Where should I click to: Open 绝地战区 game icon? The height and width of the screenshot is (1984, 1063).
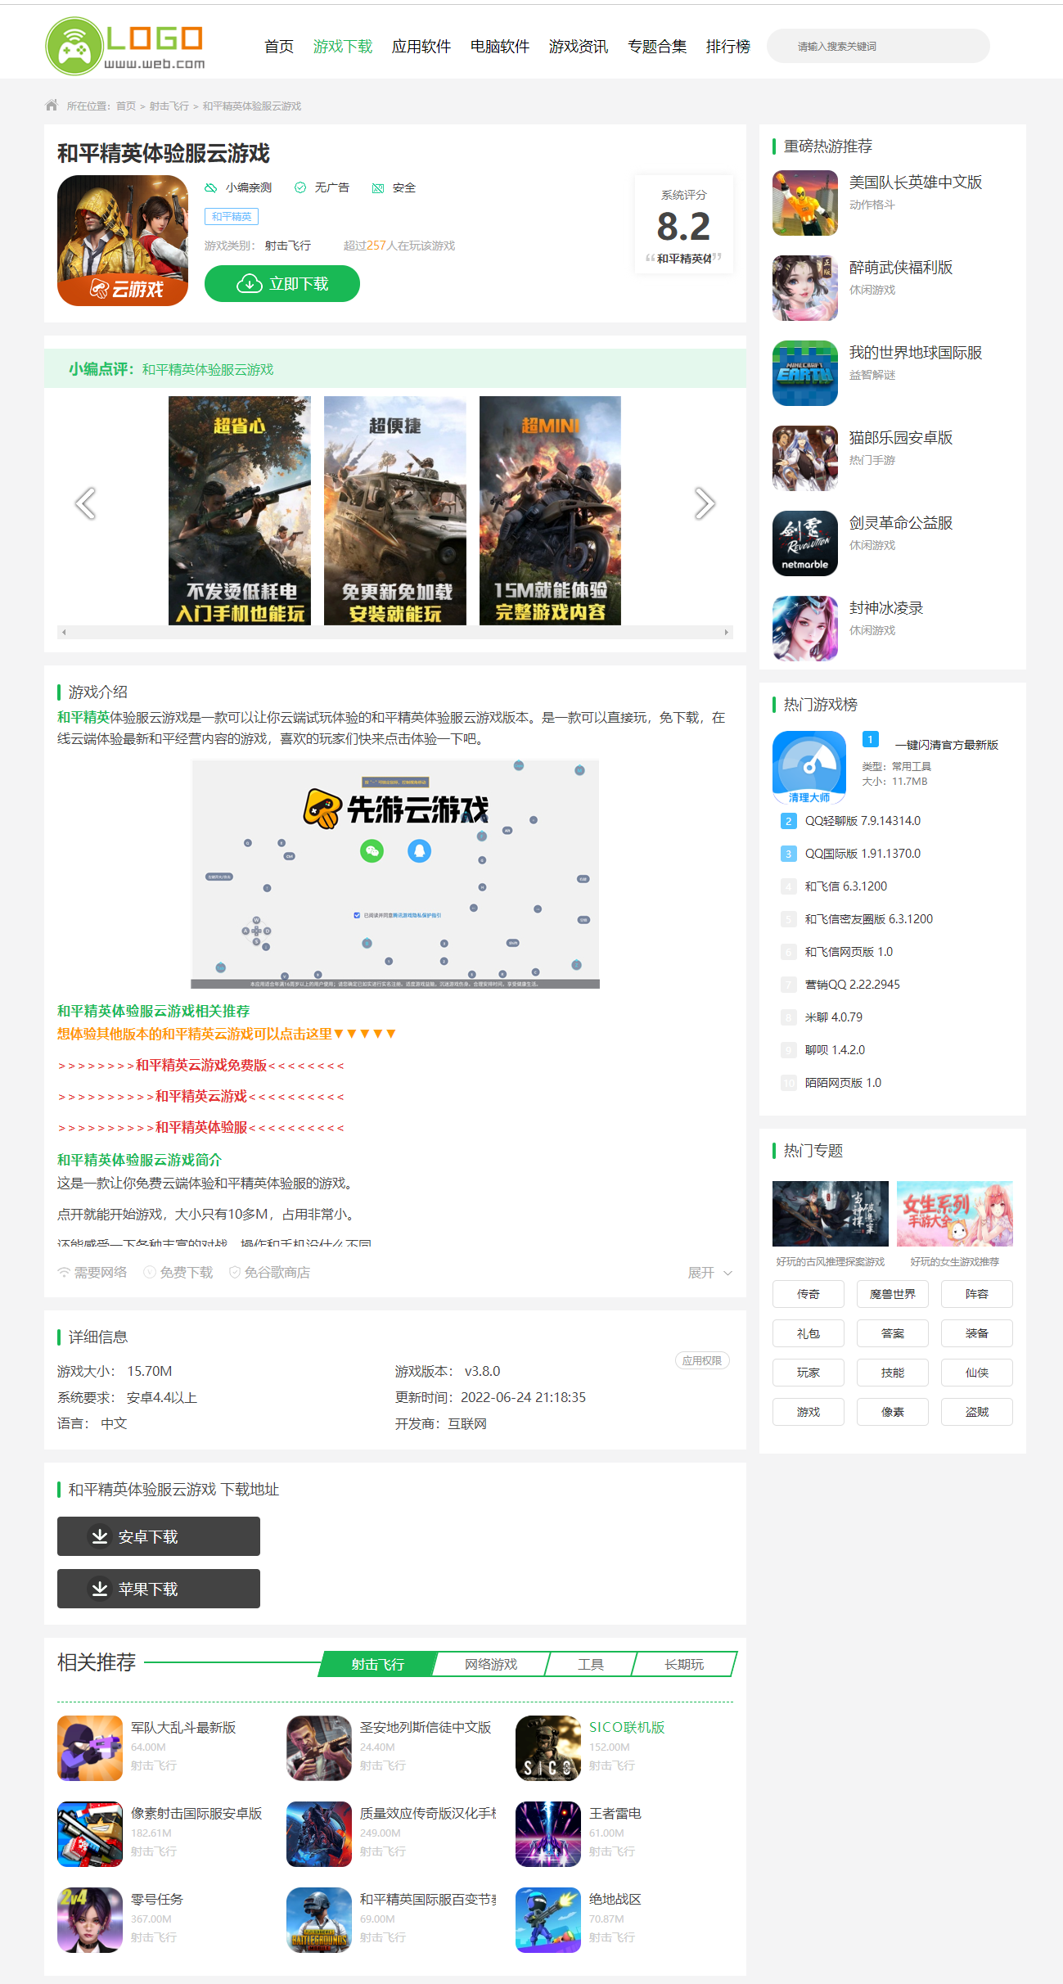point(548,1920)
